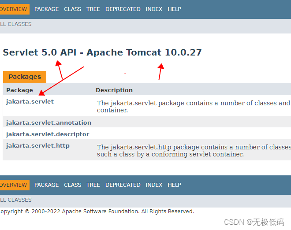Go to PACKAGE in bottom navigation bar
This screenshot has height=230, width=291.
tap(47, 185)
